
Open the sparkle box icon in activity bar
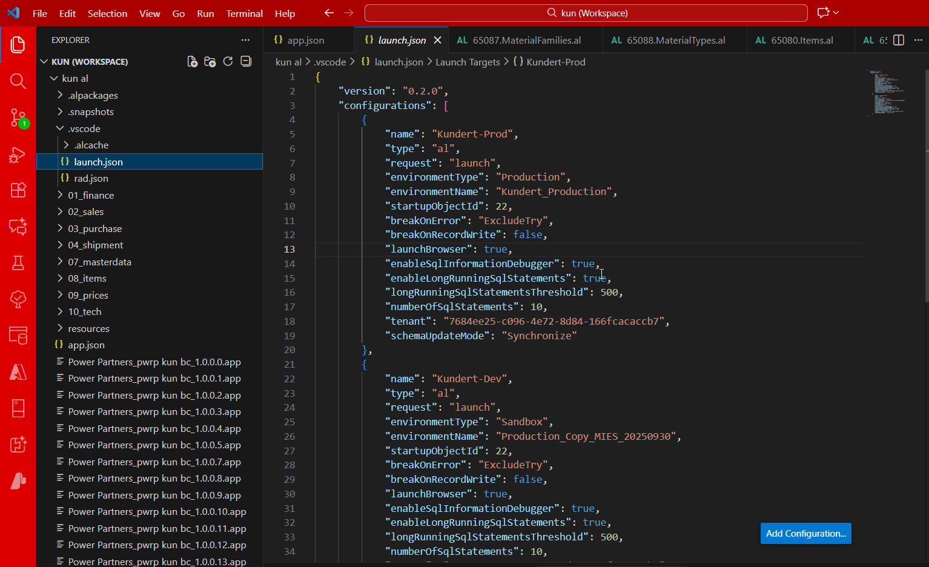pos(18,445)
